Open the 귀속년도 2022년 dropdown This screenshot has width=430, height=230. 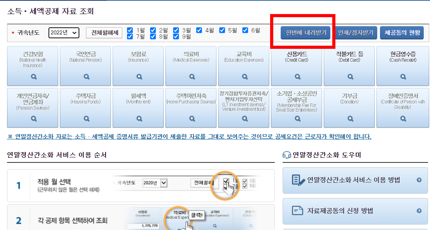coord(64,32)
